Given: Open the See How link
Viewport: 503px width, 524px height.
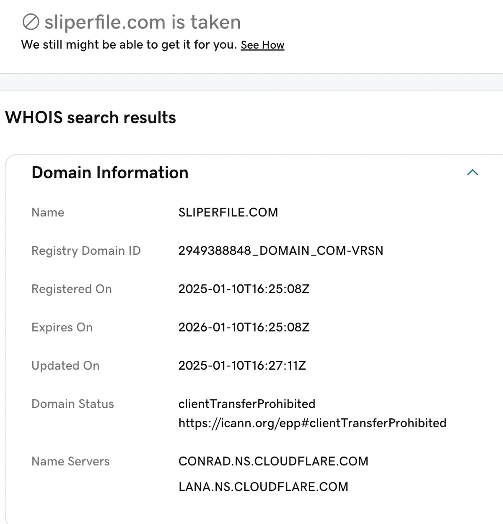Looking at the screenshot, I should (x=262, y=45).
